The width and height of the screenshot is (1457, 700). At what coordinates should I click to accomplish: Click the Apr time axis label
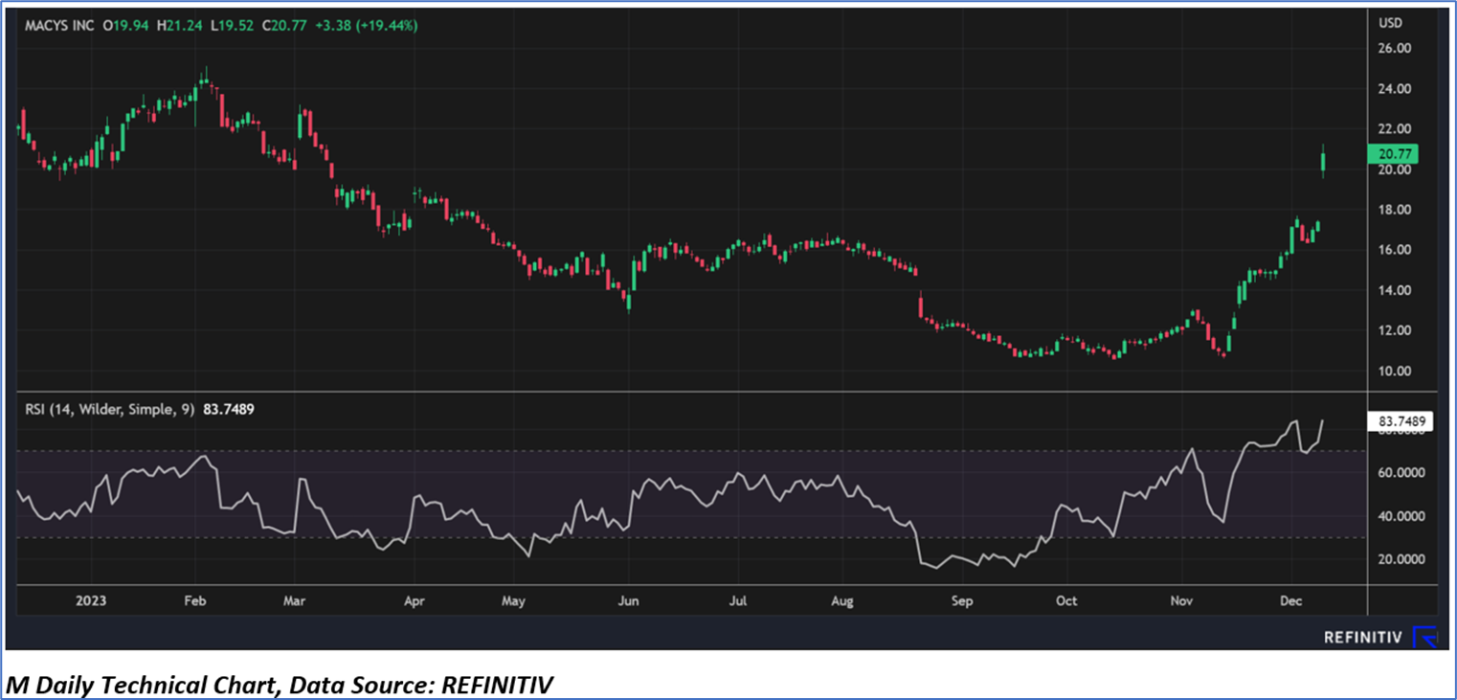(415, 600)
